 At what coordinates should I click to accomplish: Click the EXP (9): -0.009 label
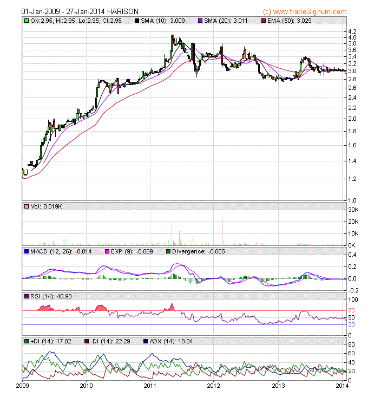[132, 251]
